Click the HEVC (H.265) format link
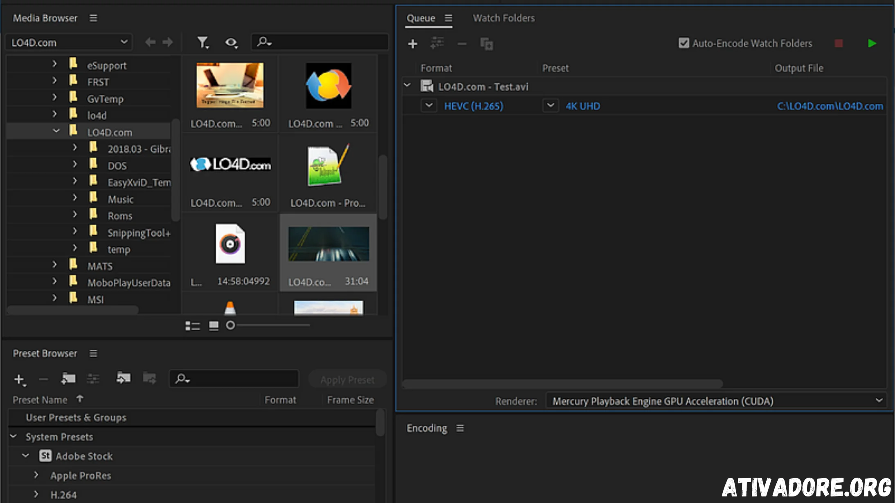895x503 pixels. [474, 106]
